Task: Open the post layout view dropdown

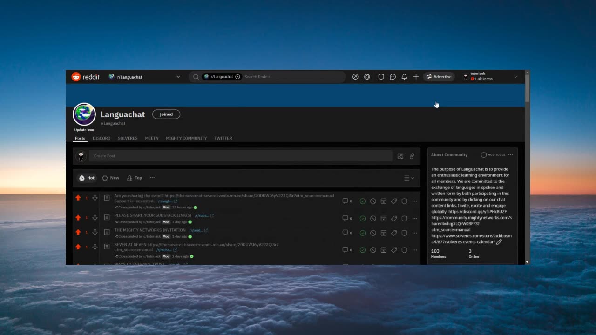Action: (x=409, y=178)
